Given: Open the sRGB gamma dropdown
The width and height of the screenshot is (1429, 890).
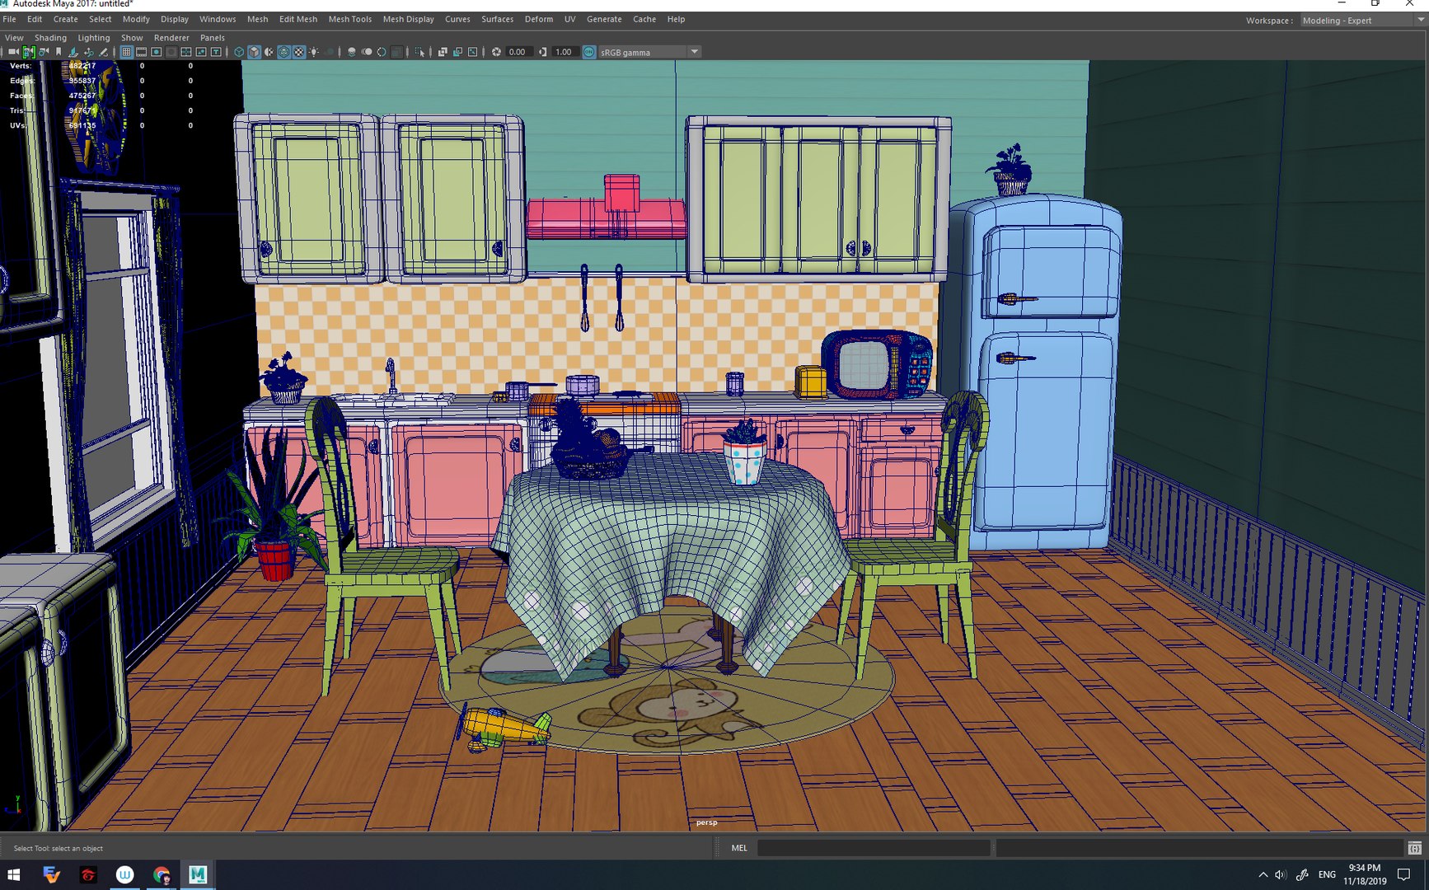Looking at the screenshot, I should [x=649, y=52].
